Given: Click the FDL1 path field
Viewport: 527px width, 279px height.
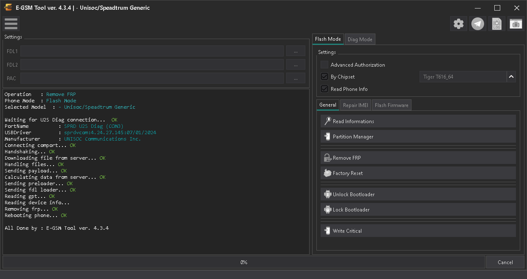Looking at the screenshot, I should [x=152, y=51].
